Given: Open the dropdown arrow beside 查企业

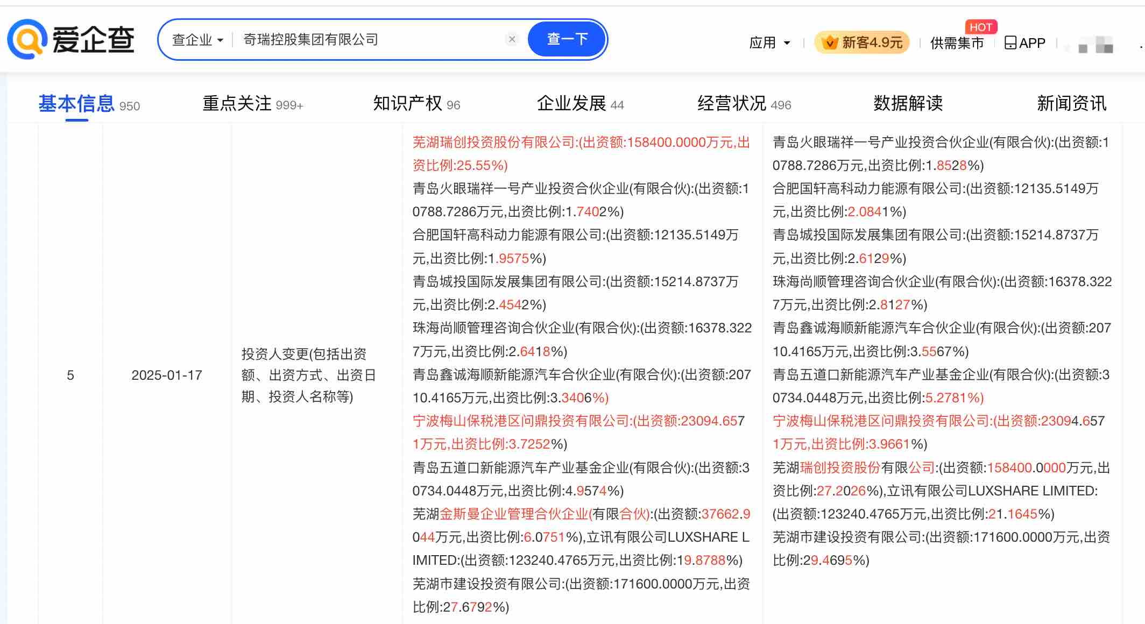Looking at the screenshot, I should pyautogui.click(x=220, y=40).
